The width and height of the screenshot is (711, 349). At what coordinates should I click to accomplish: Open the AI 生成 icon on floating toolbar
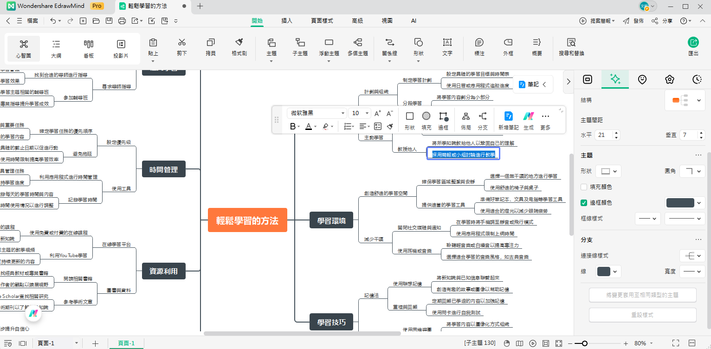528,120
